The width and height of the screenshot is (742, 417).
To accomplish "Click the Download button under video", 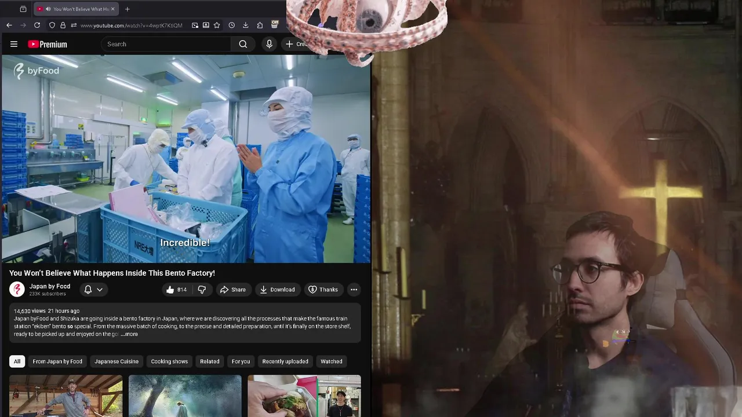I will [277, 290].
